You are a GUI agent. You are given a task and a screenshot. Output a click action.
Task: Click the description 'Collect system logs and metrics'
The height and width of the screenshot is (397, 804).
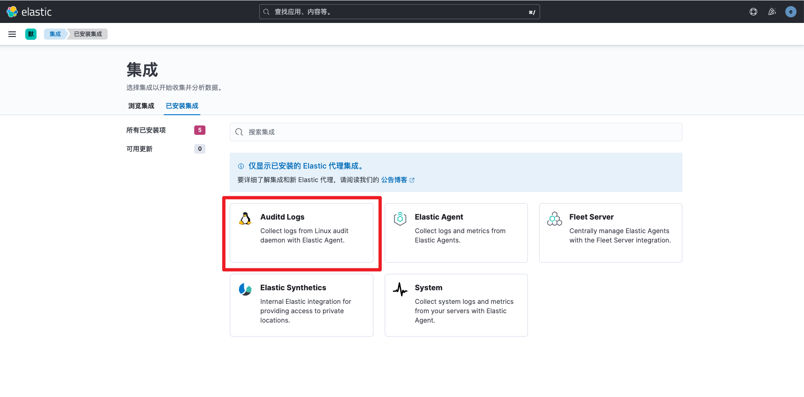point(464,311)
